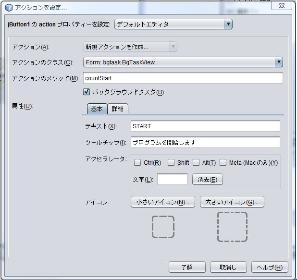Click the large icon preview placeholder
The image size is (297, 280).
(232, 227)
